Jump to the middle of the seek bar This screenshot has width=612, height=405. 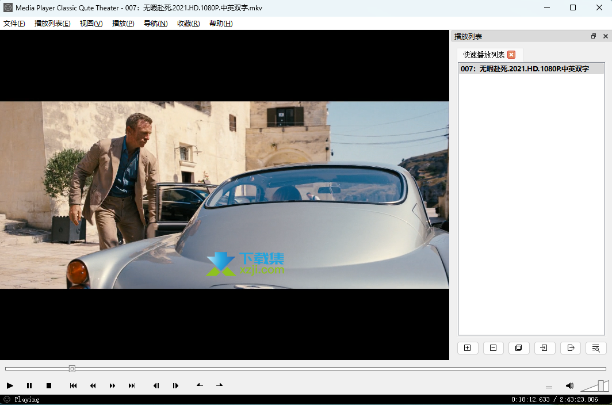click(x=305, y=369)
